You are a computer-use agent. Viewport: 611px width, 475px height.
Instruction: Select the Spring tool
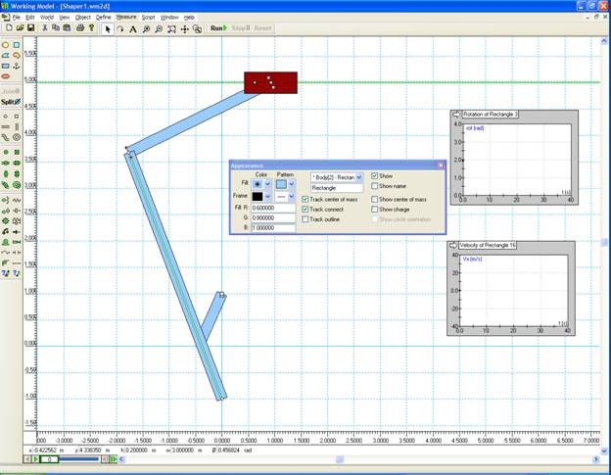[17, 200]
